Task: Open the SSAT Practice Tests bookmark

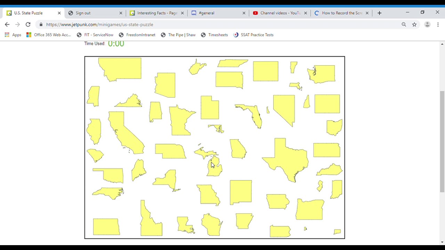Action: (253, 35)
